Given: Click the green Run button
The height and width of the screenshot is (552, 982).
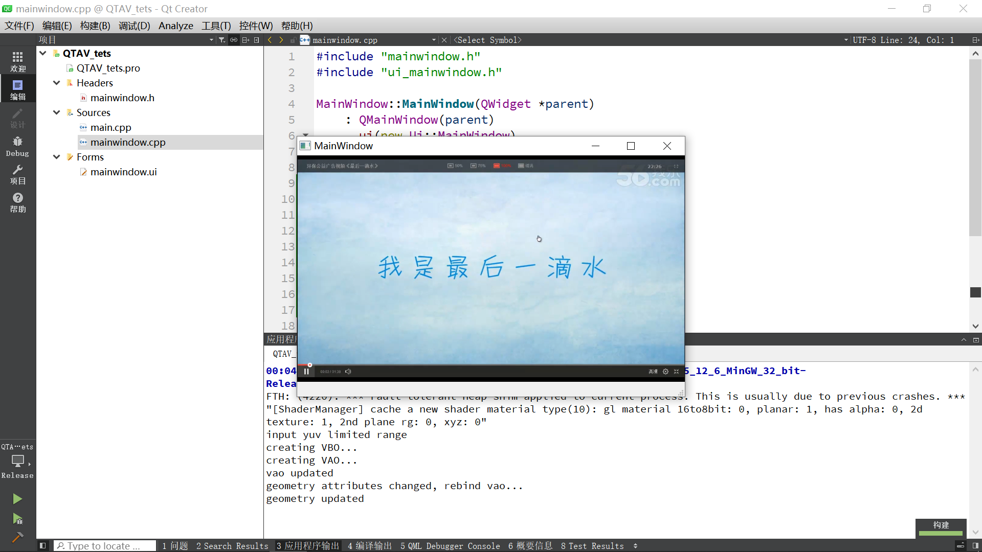Looking at the screenshot, I should (17, 499).
